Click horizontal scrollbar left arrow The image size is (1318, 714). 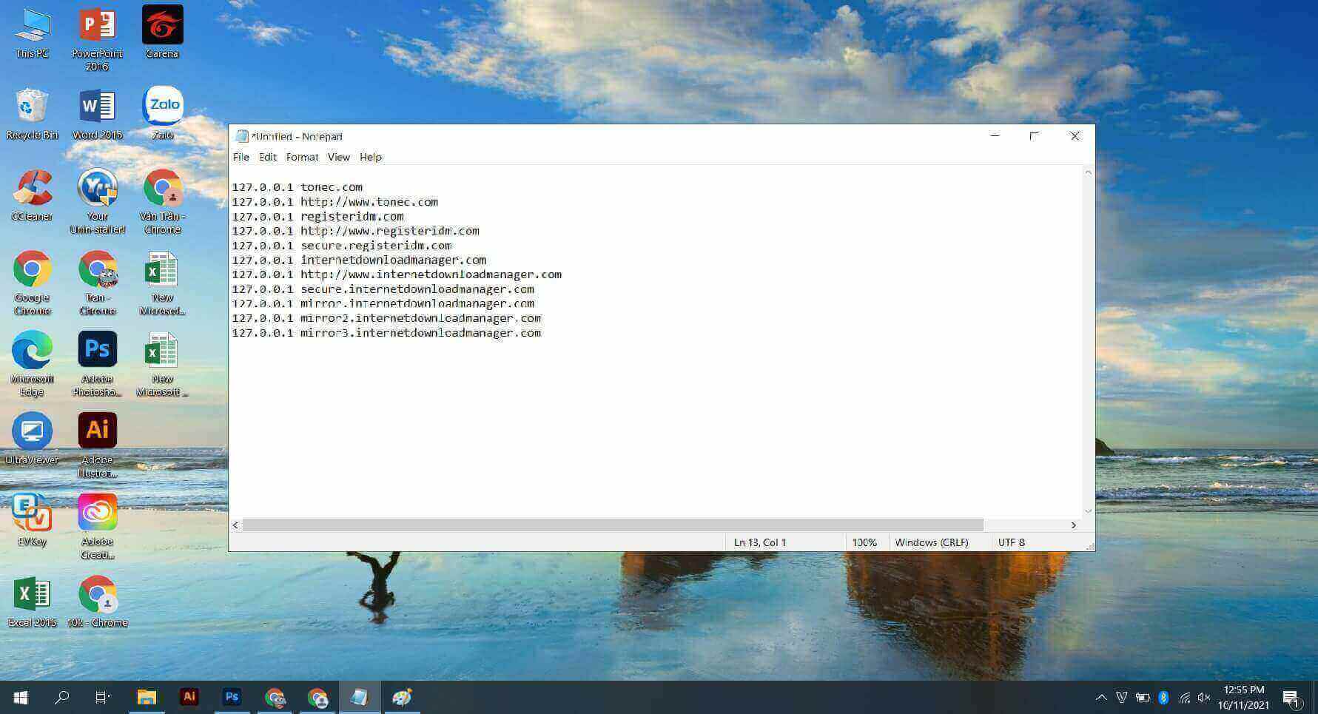[236, 525]
